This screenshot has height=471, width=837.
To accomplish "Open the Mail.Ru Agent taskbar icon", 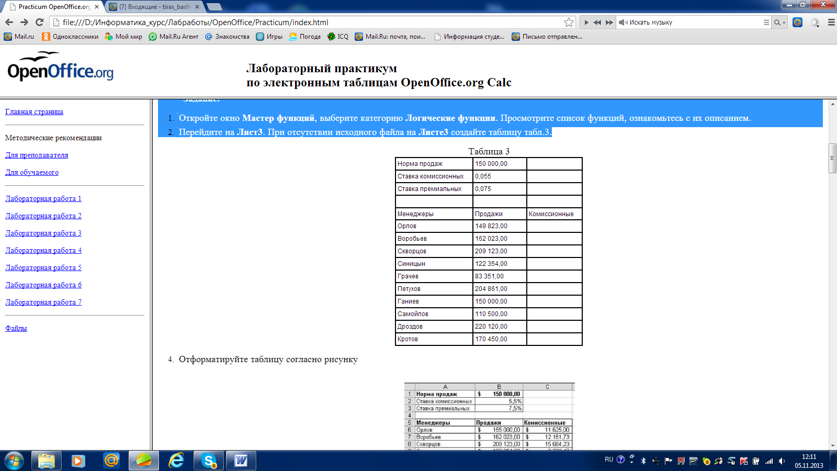I will click(111, 461).
